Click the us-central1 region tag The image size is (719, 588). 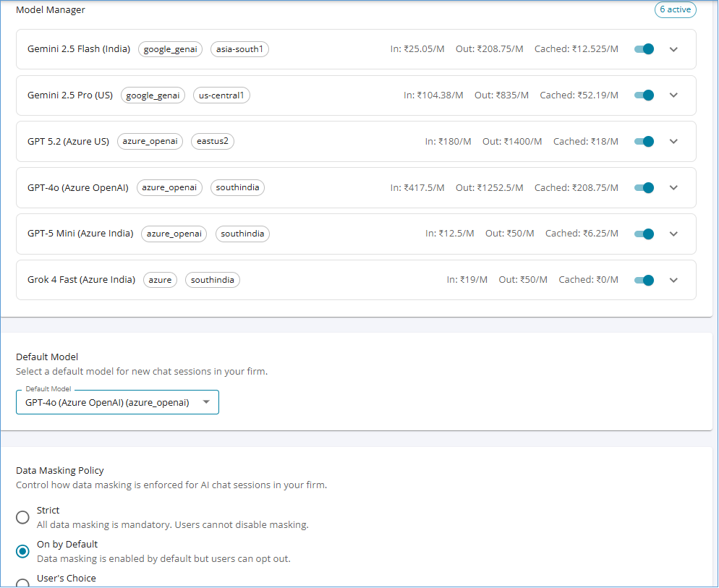pos(221,95)
